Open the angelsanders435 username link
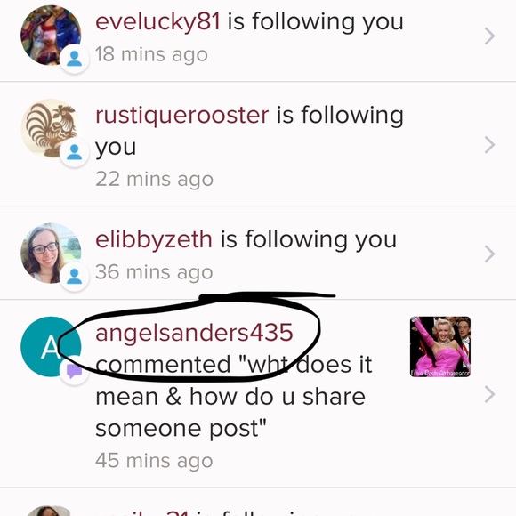The height and width of the screenshot is (516, 516). tap(194, 333)
